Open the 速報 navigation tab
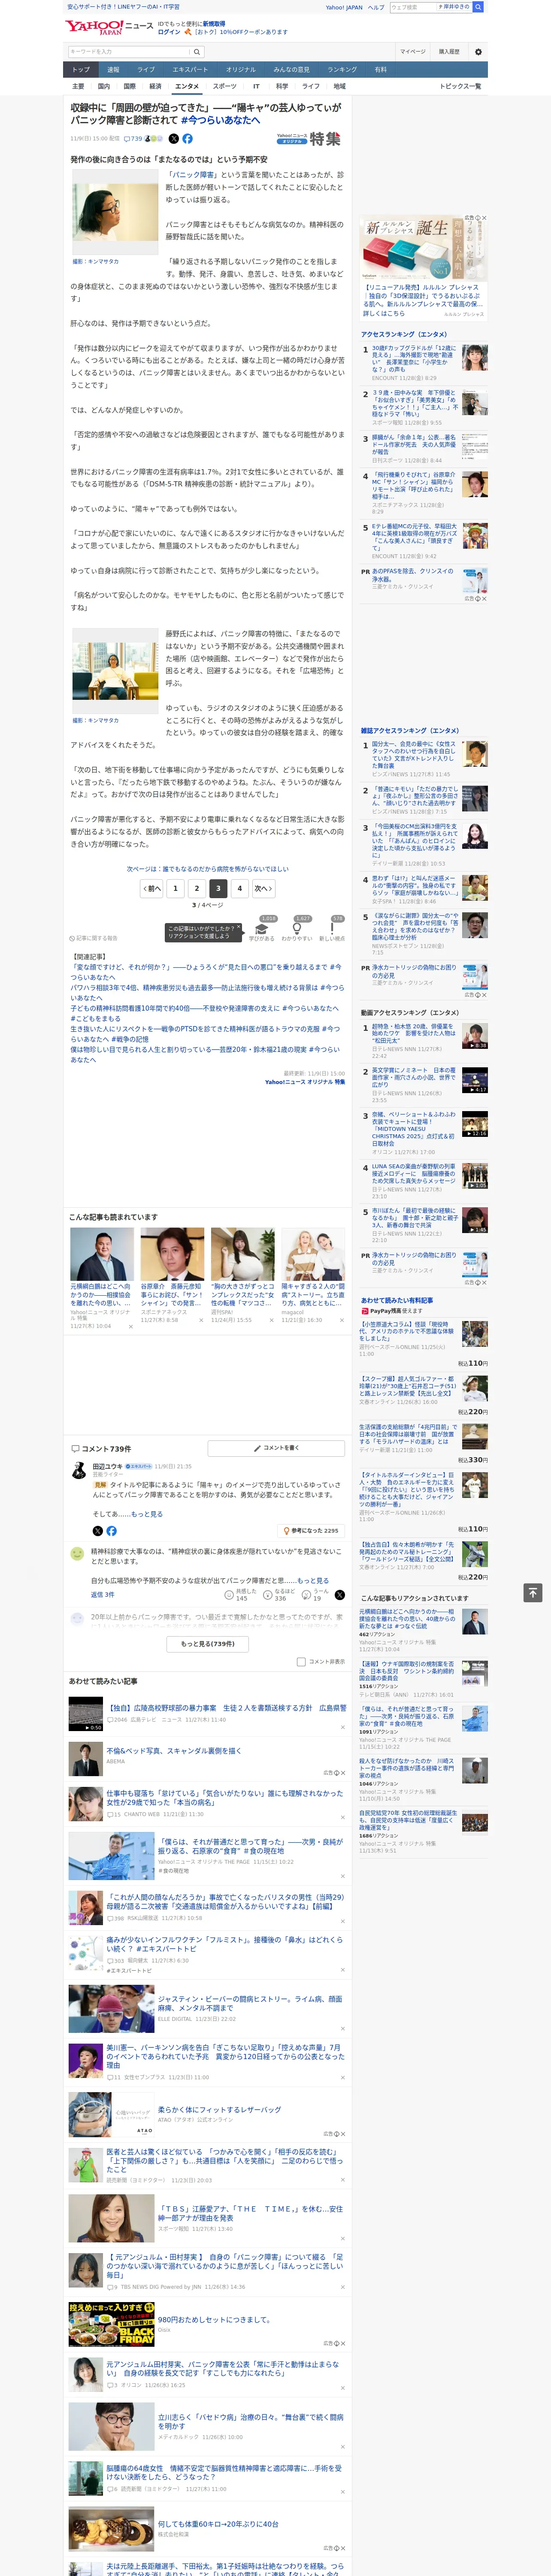Image resolution: width=551 pixels, height=2576 pixels. 113,70
